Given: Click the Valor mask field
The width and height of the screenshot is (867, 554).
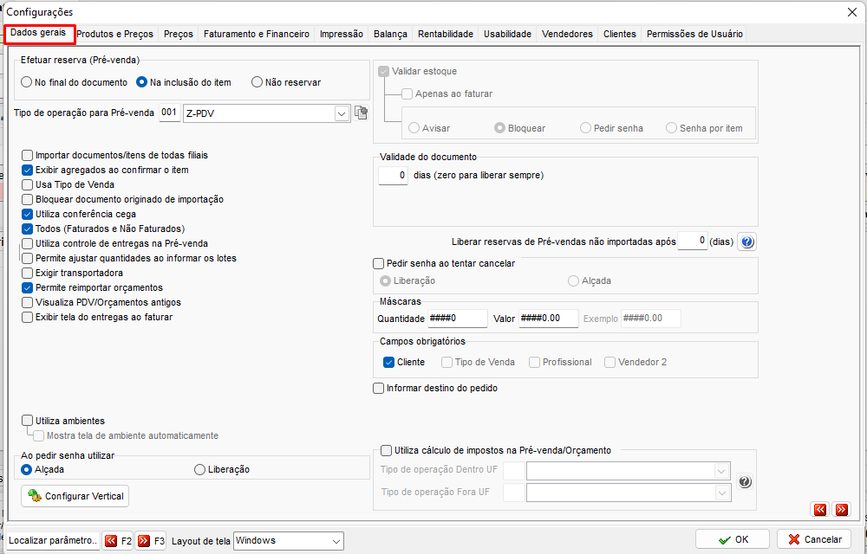Looking at the screenshot, I should [x=549, y=319].
